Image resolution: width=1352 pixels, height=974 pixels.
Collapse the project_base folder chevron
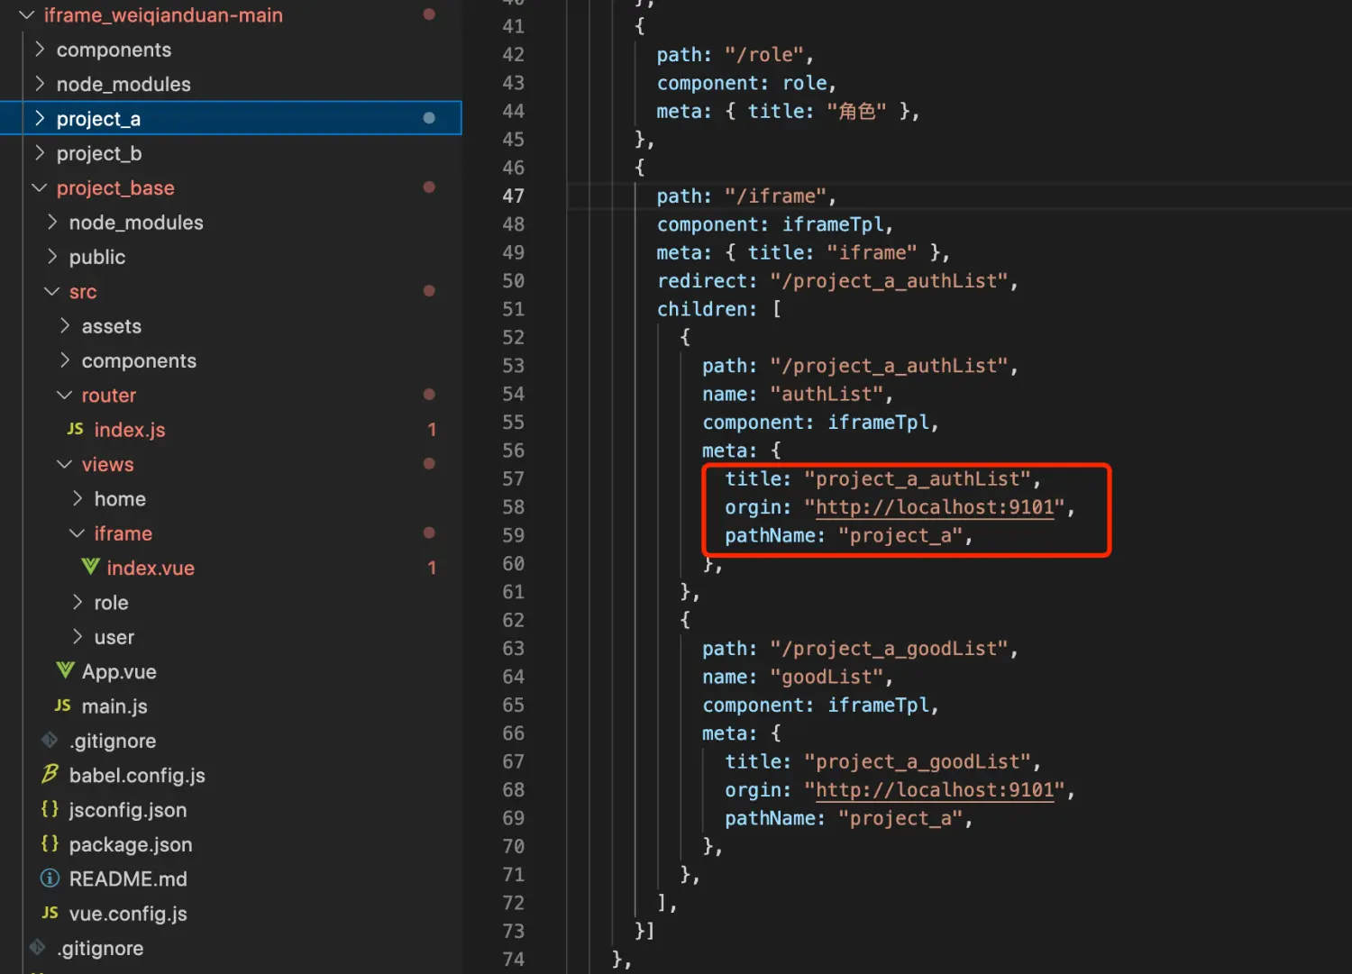(40, 187)
